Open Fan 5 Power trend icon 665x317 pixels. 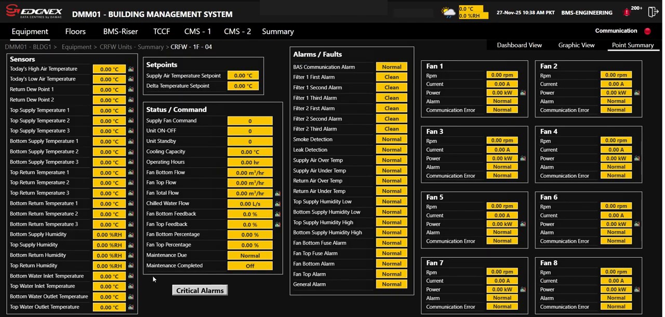[523, 224]
